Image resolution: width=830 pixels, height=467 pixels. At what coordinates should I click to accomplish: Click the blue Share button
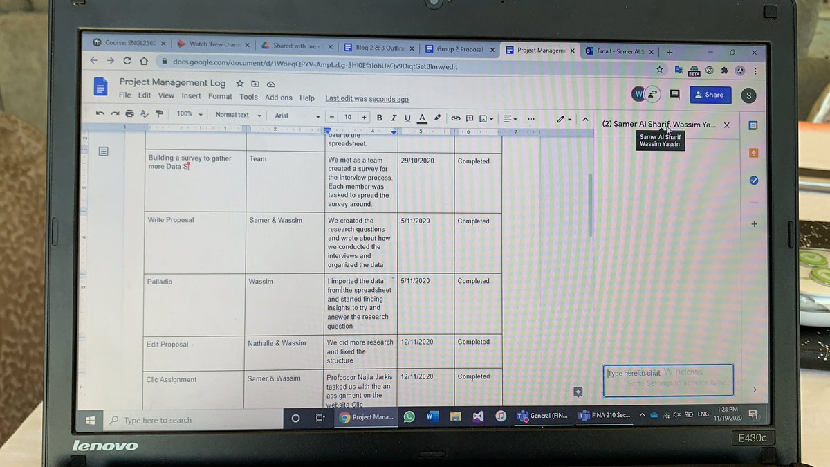pos(710,95)
